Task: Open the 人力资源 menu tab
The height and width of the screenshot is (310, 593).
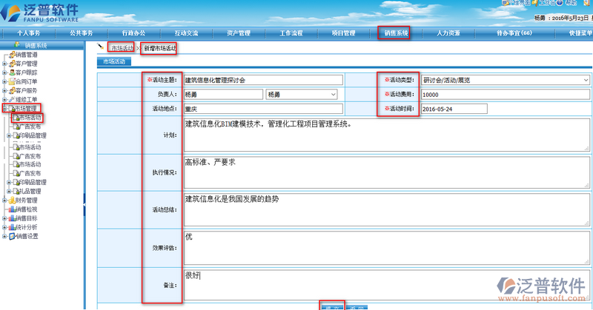Action: tap(448, 33)
